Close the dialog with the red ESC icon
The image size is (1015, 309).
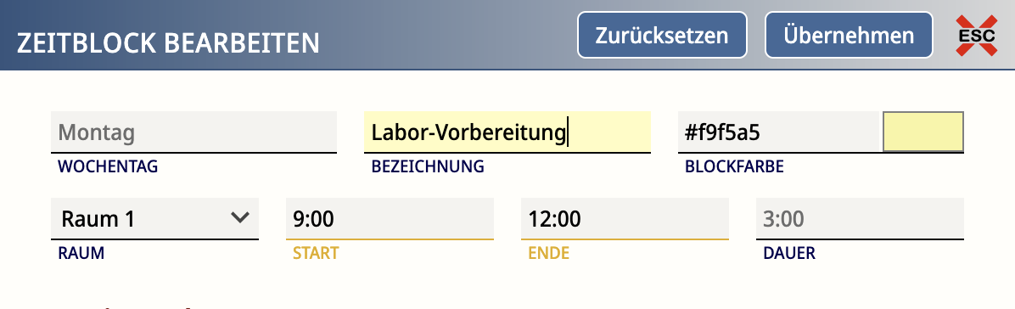click(976, 35)
